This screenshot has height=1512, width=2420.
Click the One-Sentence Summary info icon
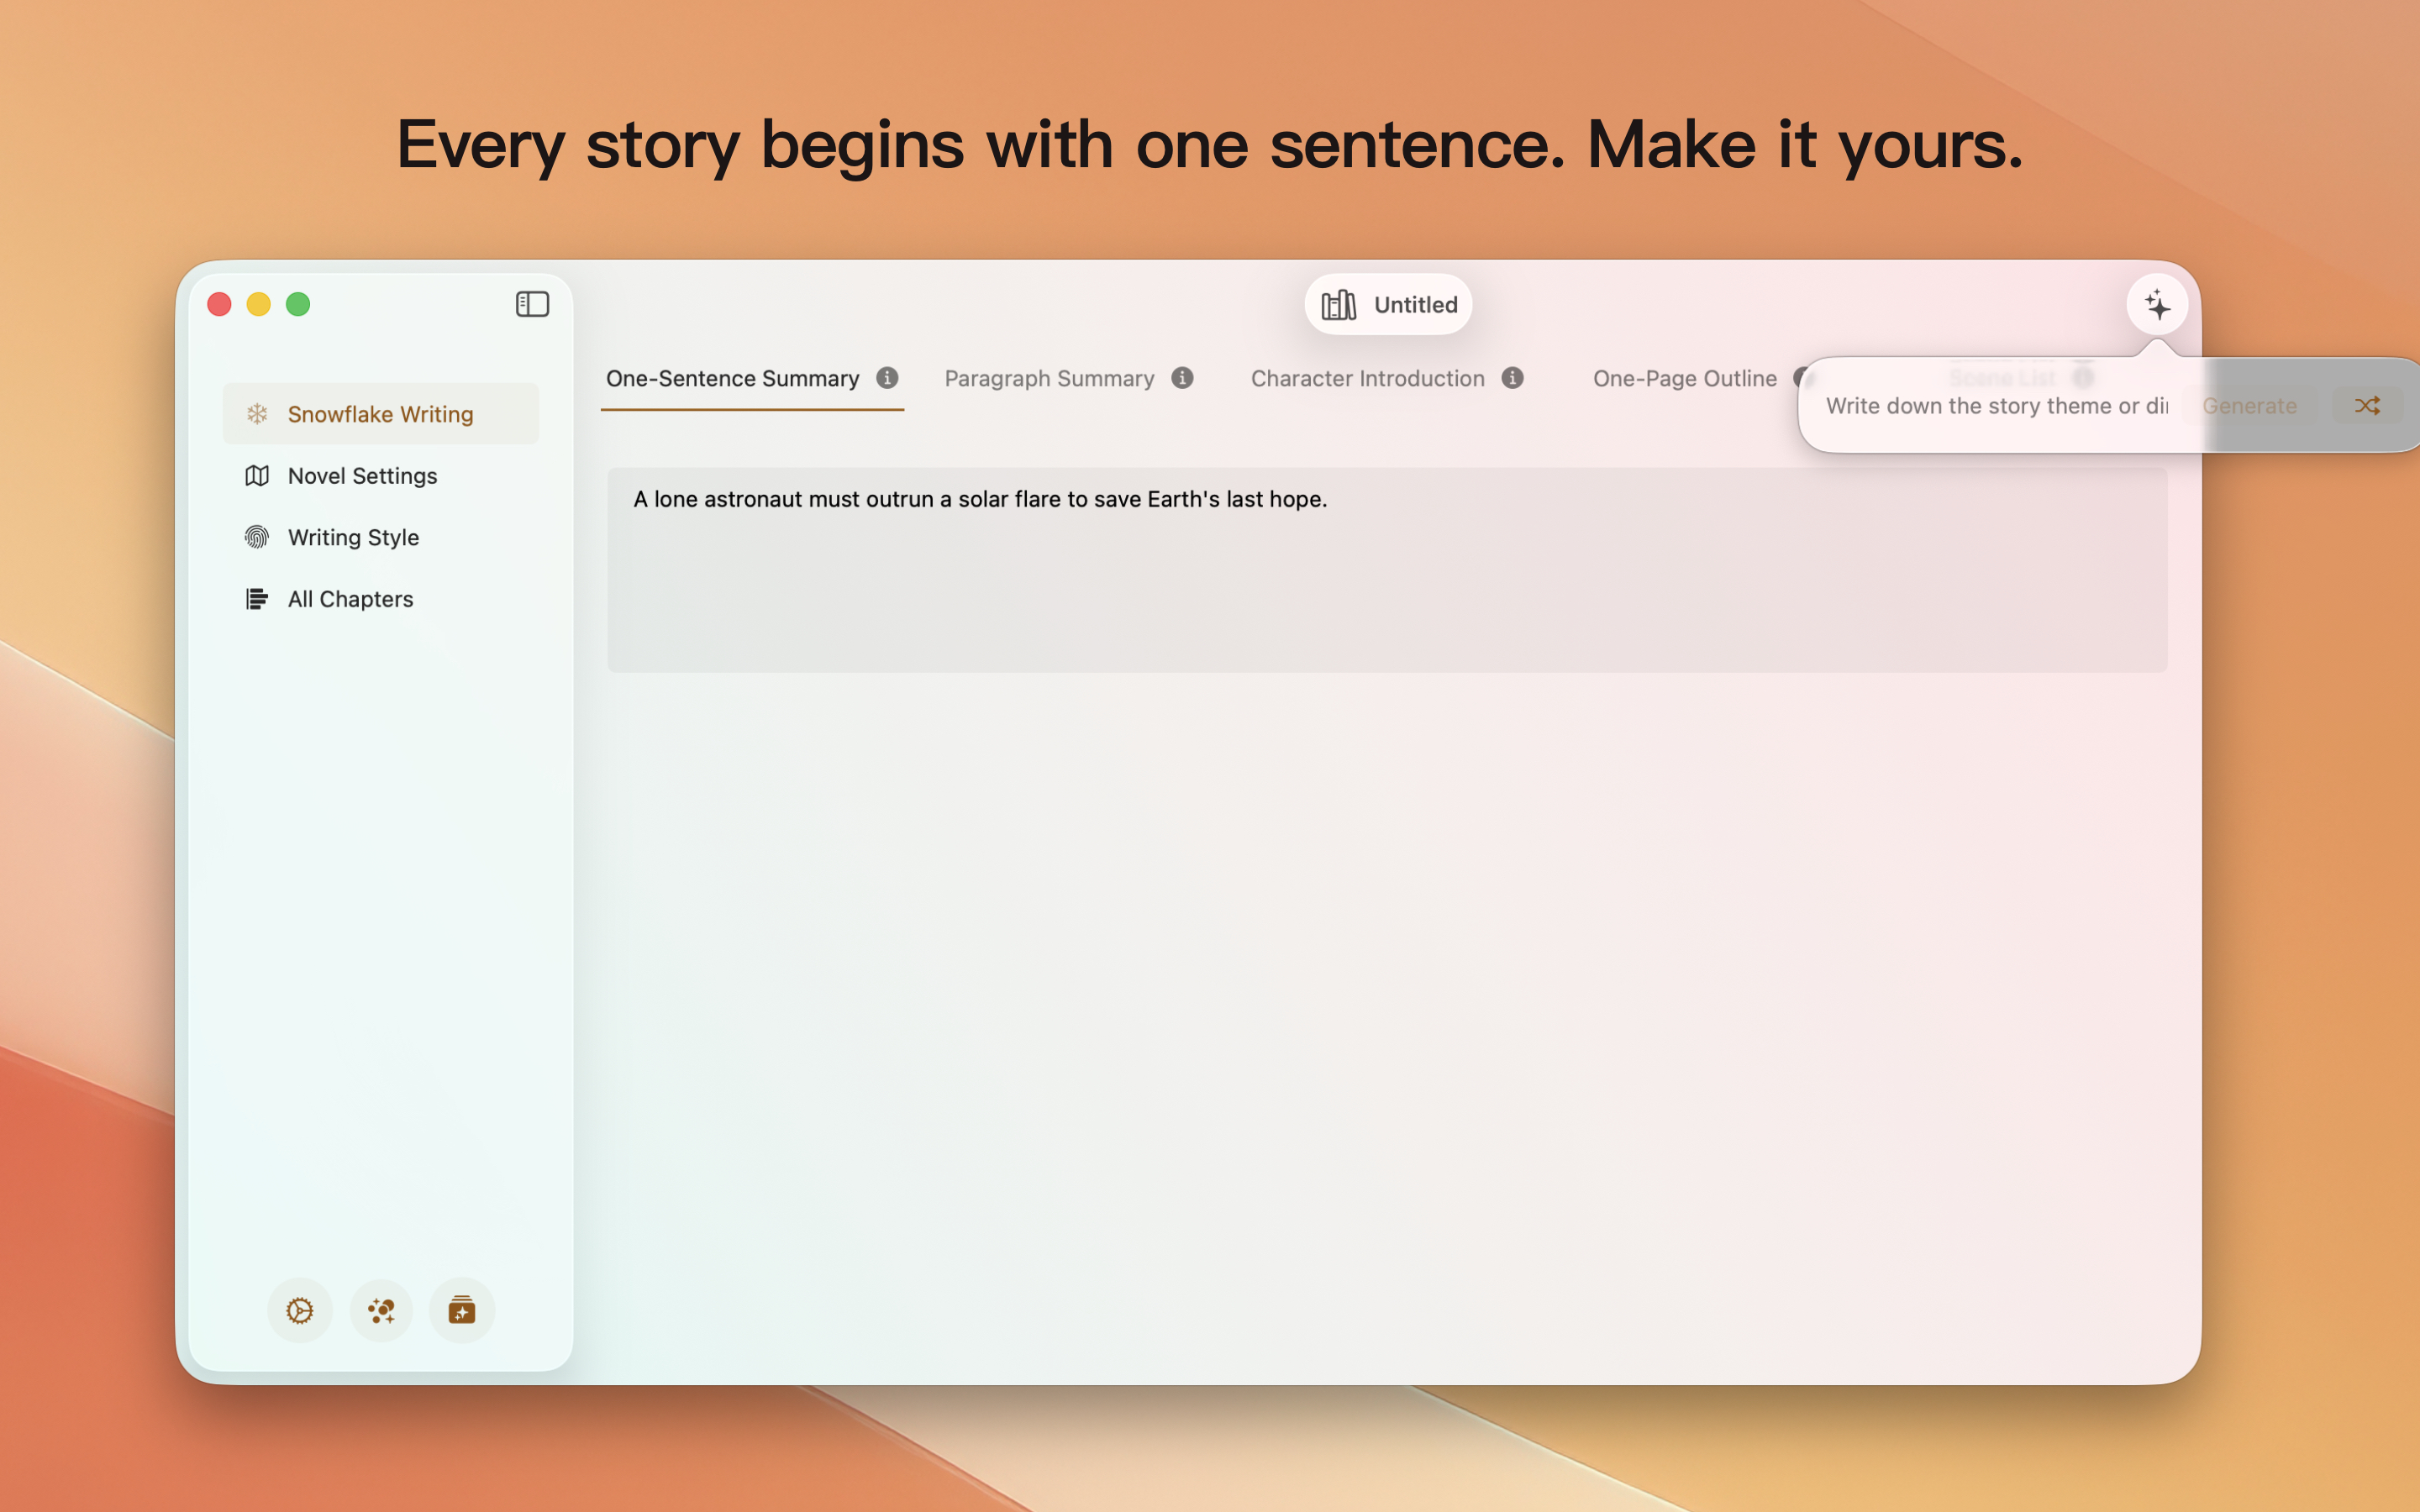[887, 378]
